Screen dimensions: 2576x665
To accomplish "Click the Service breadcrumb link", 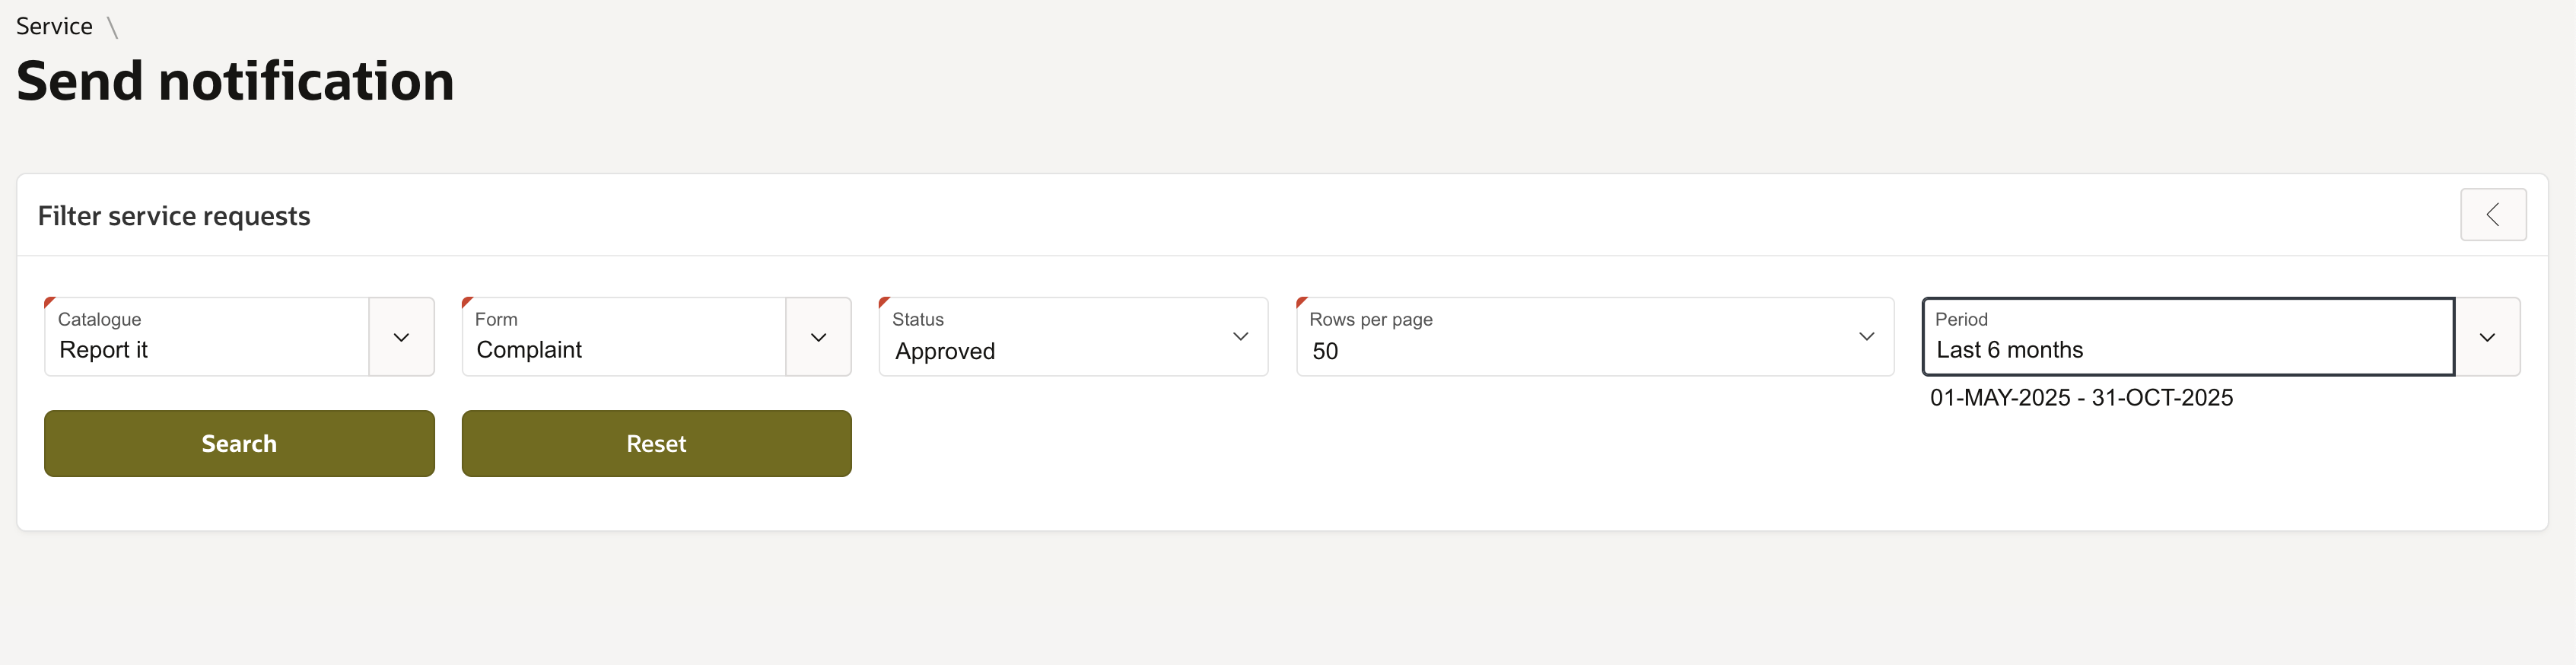I will pyautogui.click(x=54, y=27).
